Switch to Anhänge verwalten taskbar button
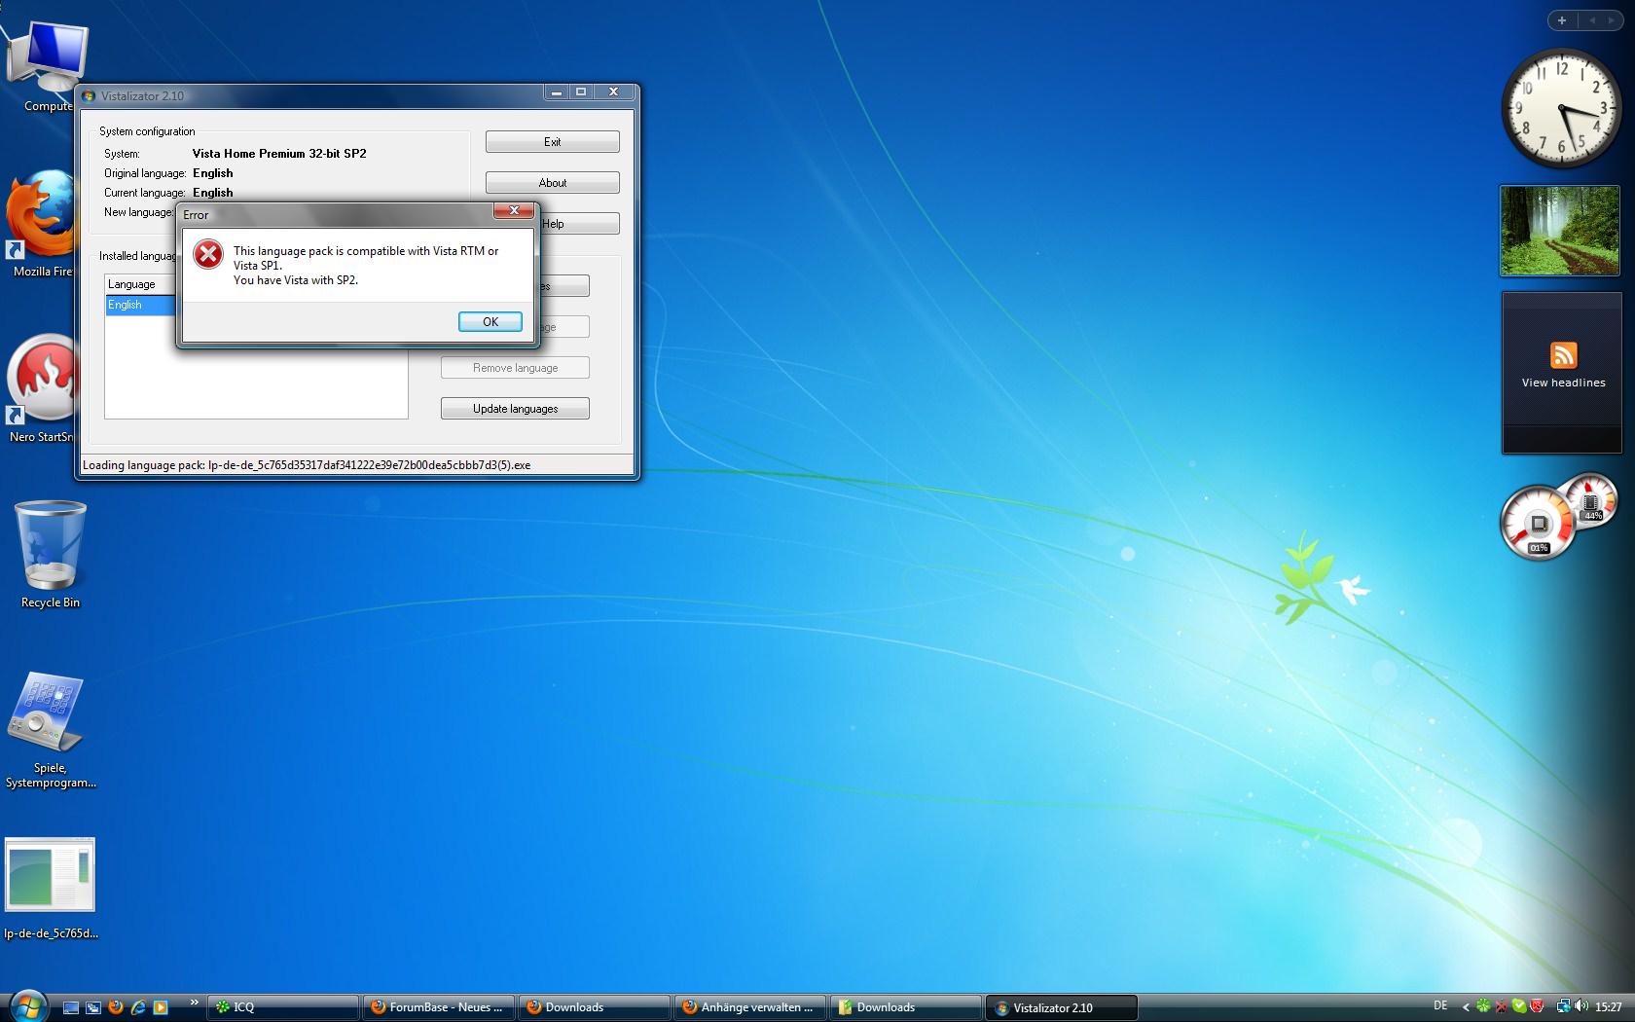Image resolution: width=1635 pixels, height=1022 pixels. point(749,1007)
